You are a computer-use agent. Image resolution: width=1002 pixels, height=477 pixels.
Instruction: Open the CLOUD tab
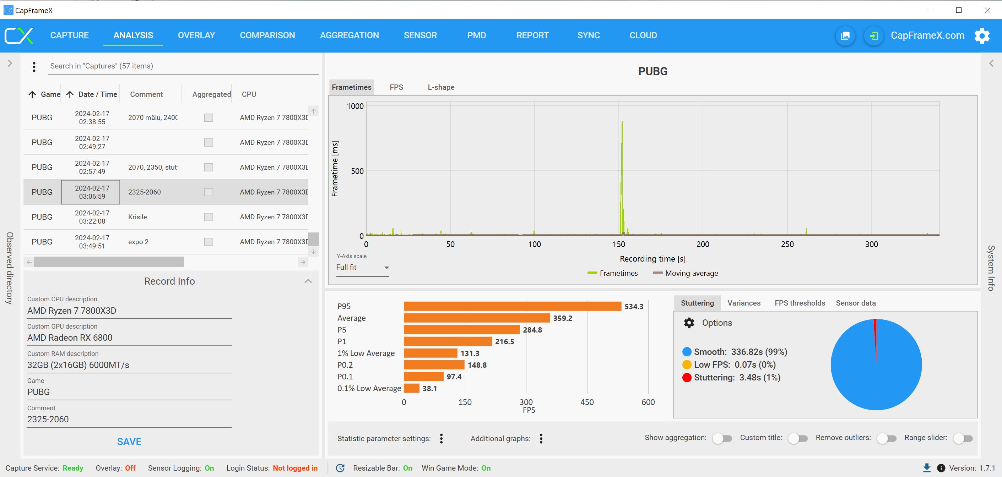(643, 35)
